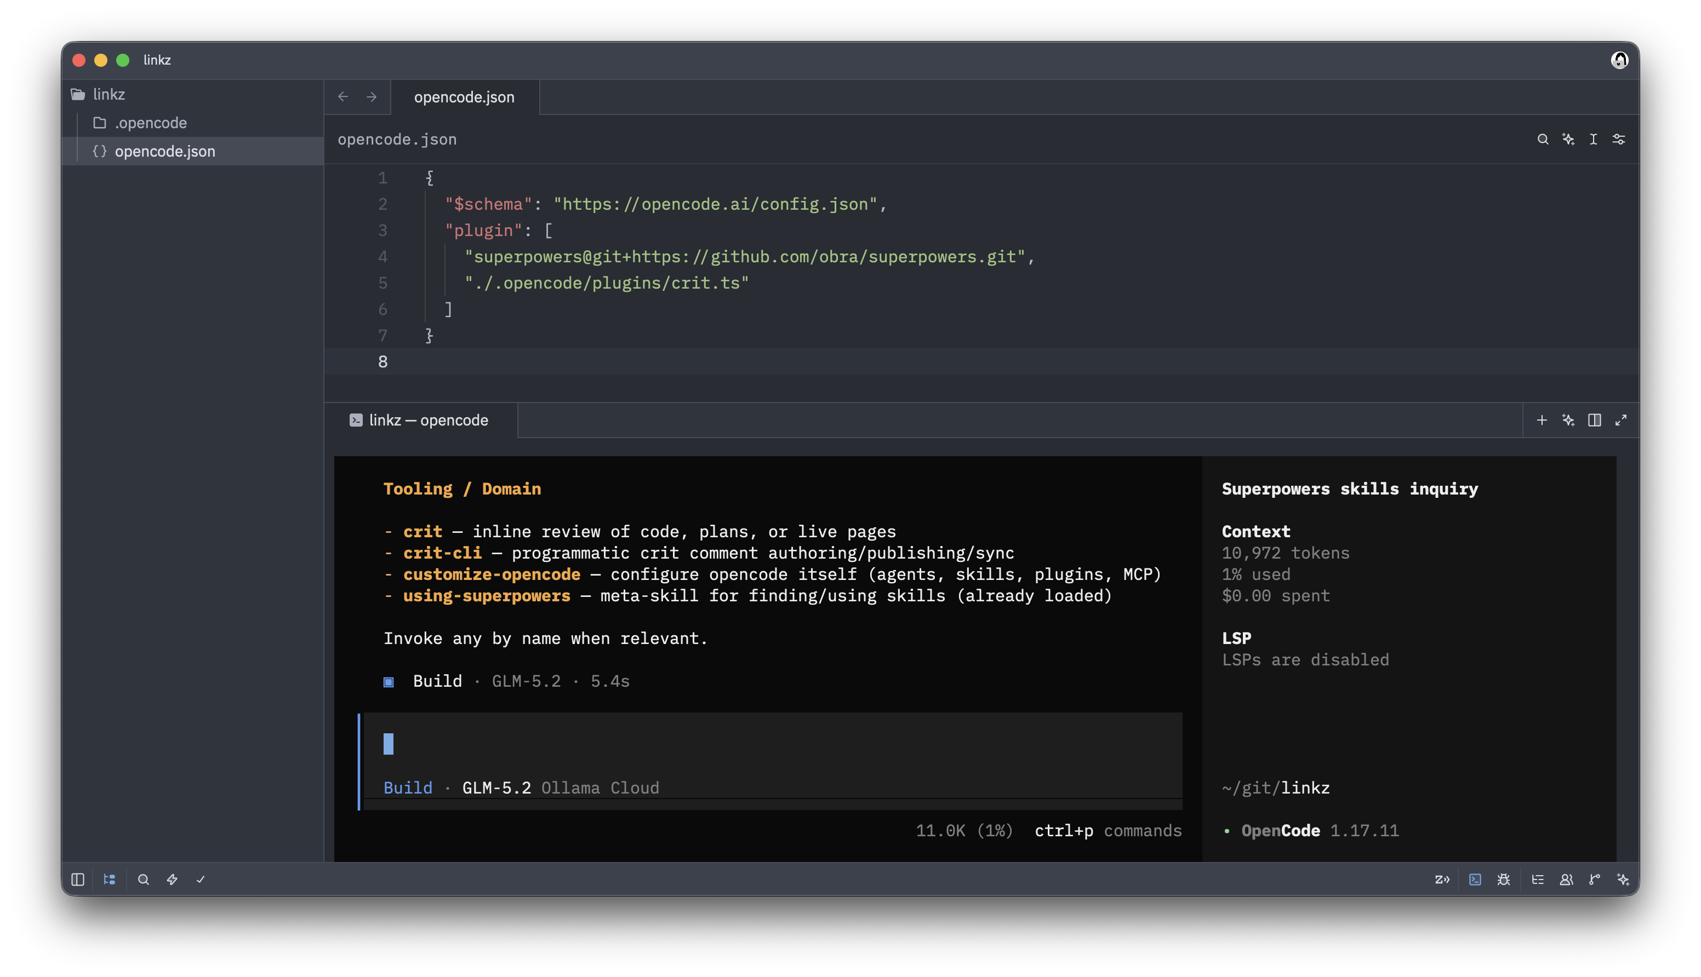Click the lightning bolt icon in status bar

coord(172,879)
